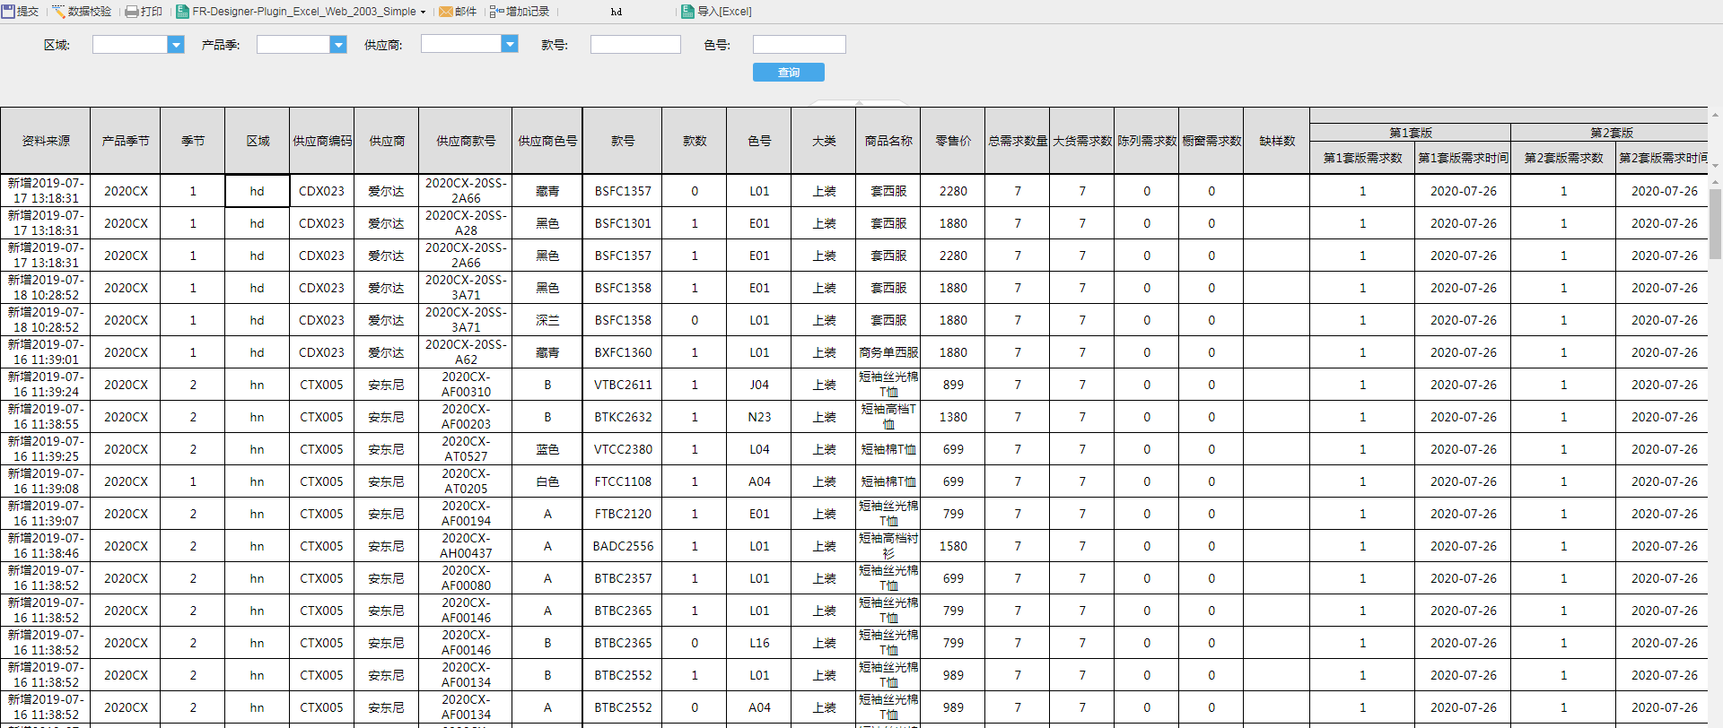Click style number cell VTCC2380

click(623, 449)
